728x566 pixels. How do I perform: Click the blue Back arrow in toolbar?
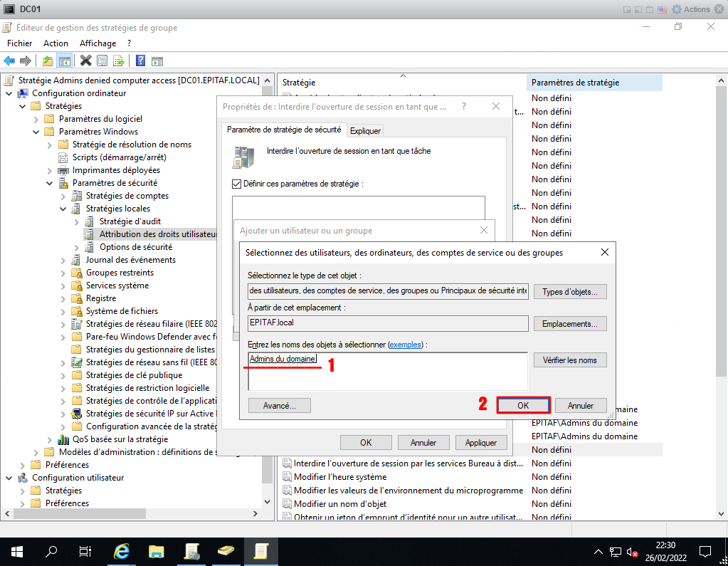(9, 61)
